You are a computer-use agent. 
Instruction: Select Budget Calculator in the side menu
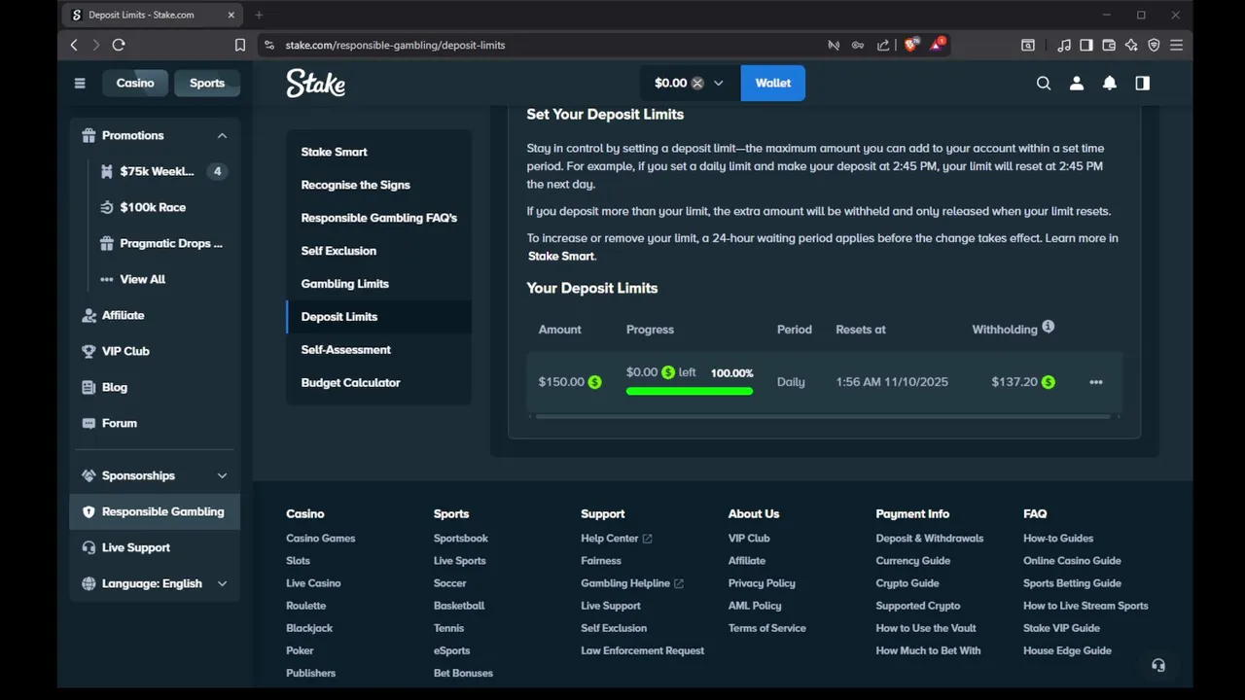(350, 383)
